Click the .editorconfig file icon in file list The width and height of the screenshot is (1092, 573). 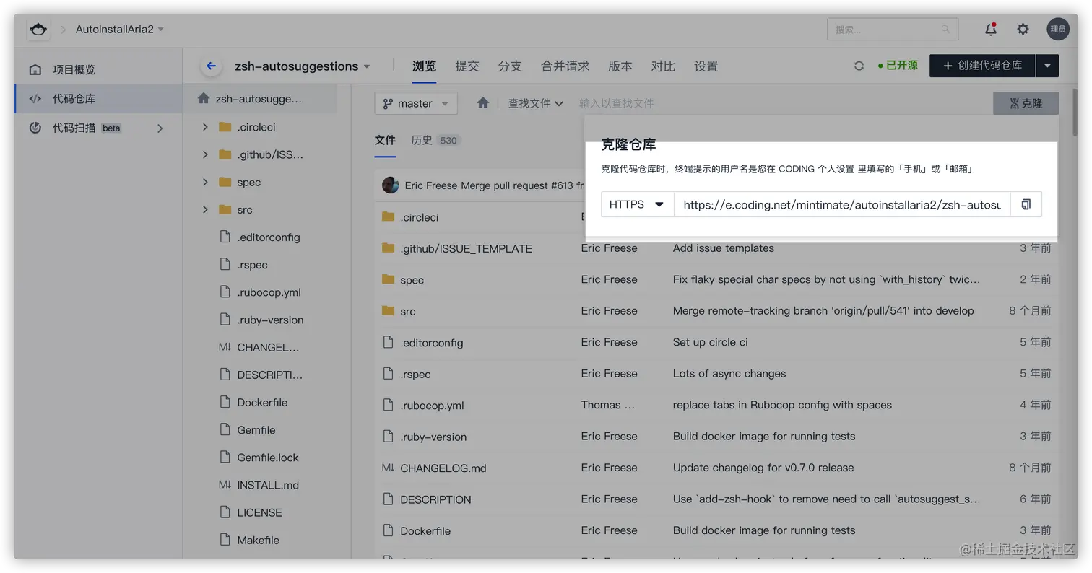point(388,342)
